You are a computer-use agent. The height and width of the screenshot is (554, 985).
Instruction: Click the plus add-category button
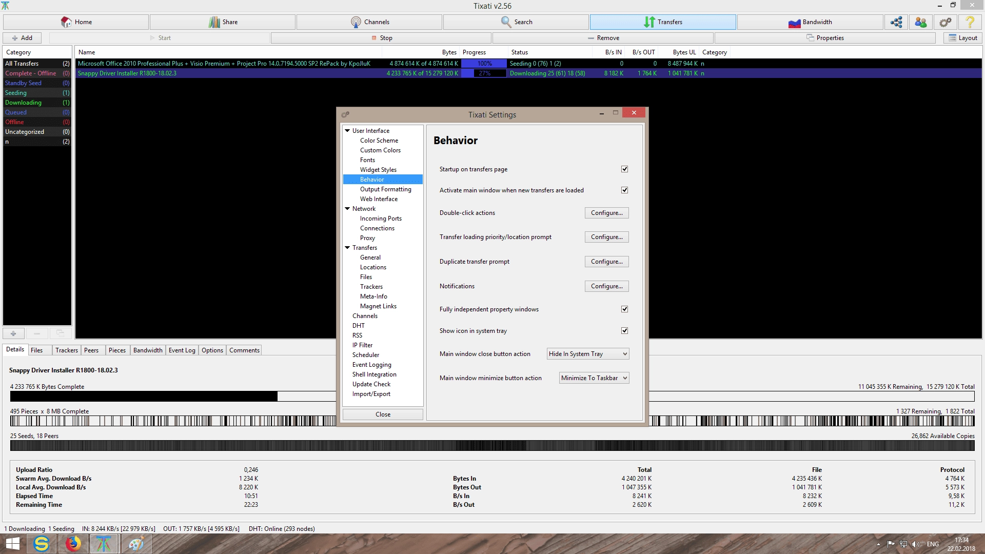[x=13, y=333]
